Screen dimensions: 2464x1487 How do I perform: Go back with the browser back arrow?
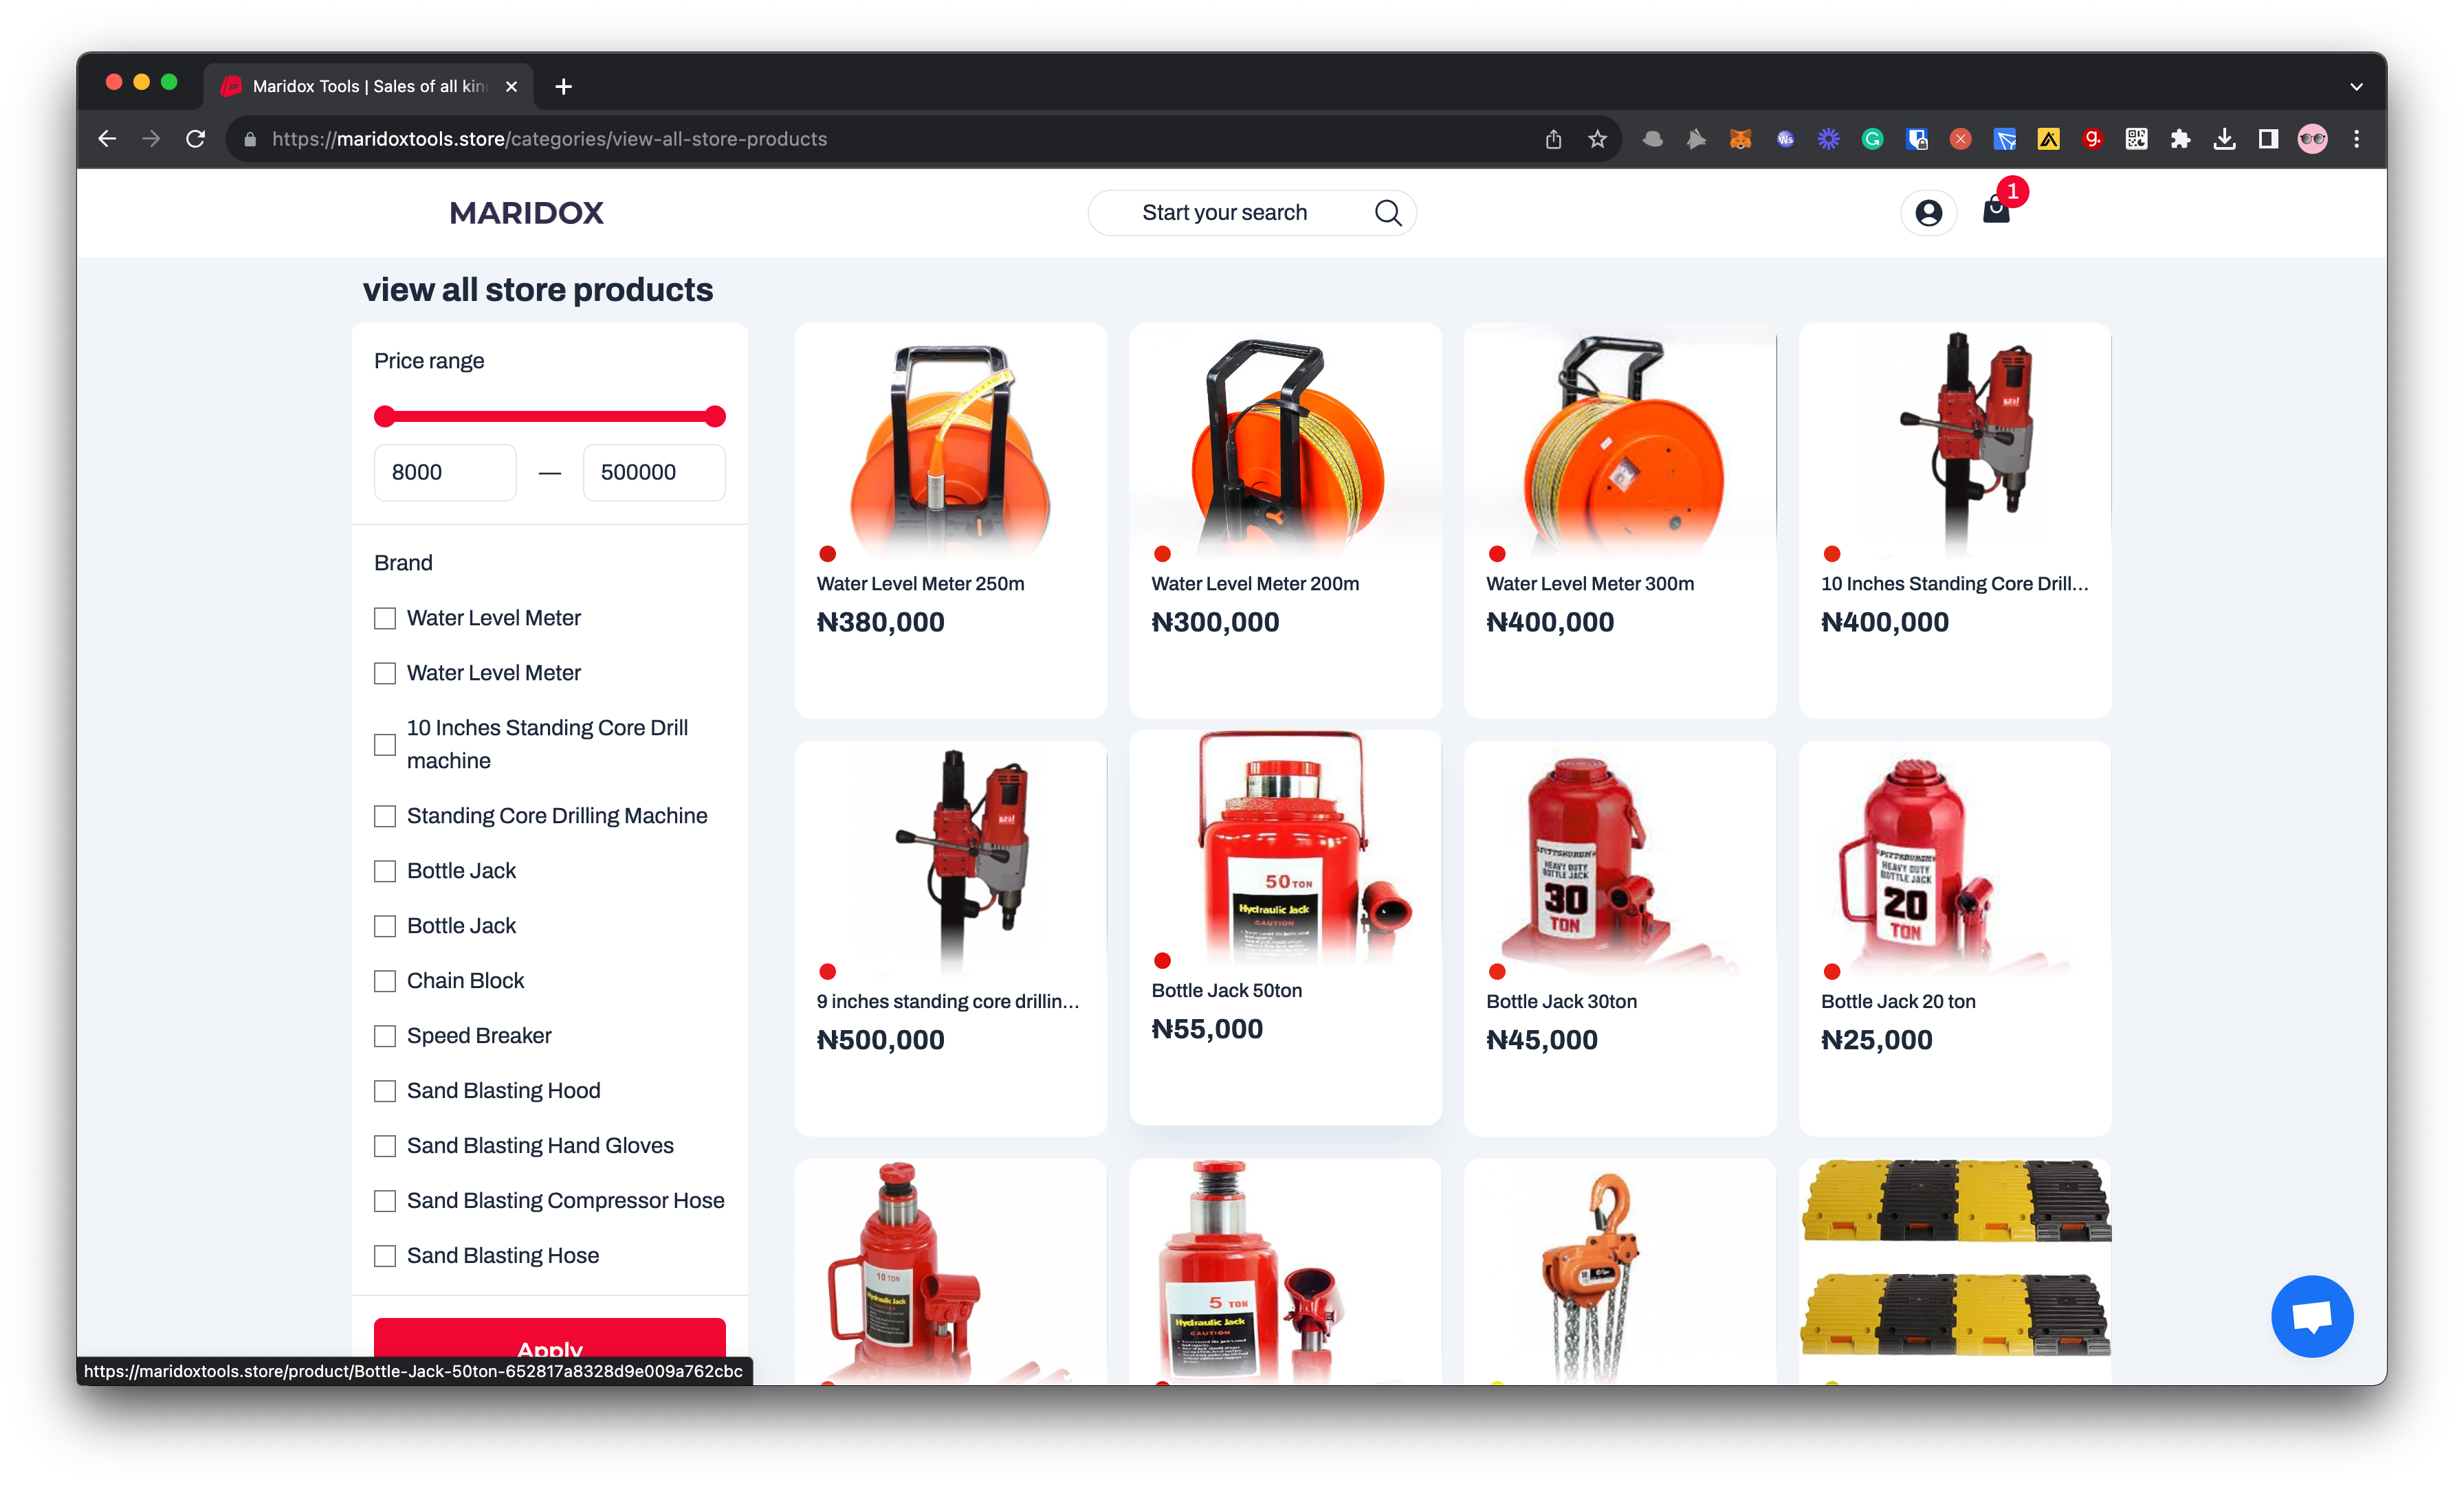point(107,139)
